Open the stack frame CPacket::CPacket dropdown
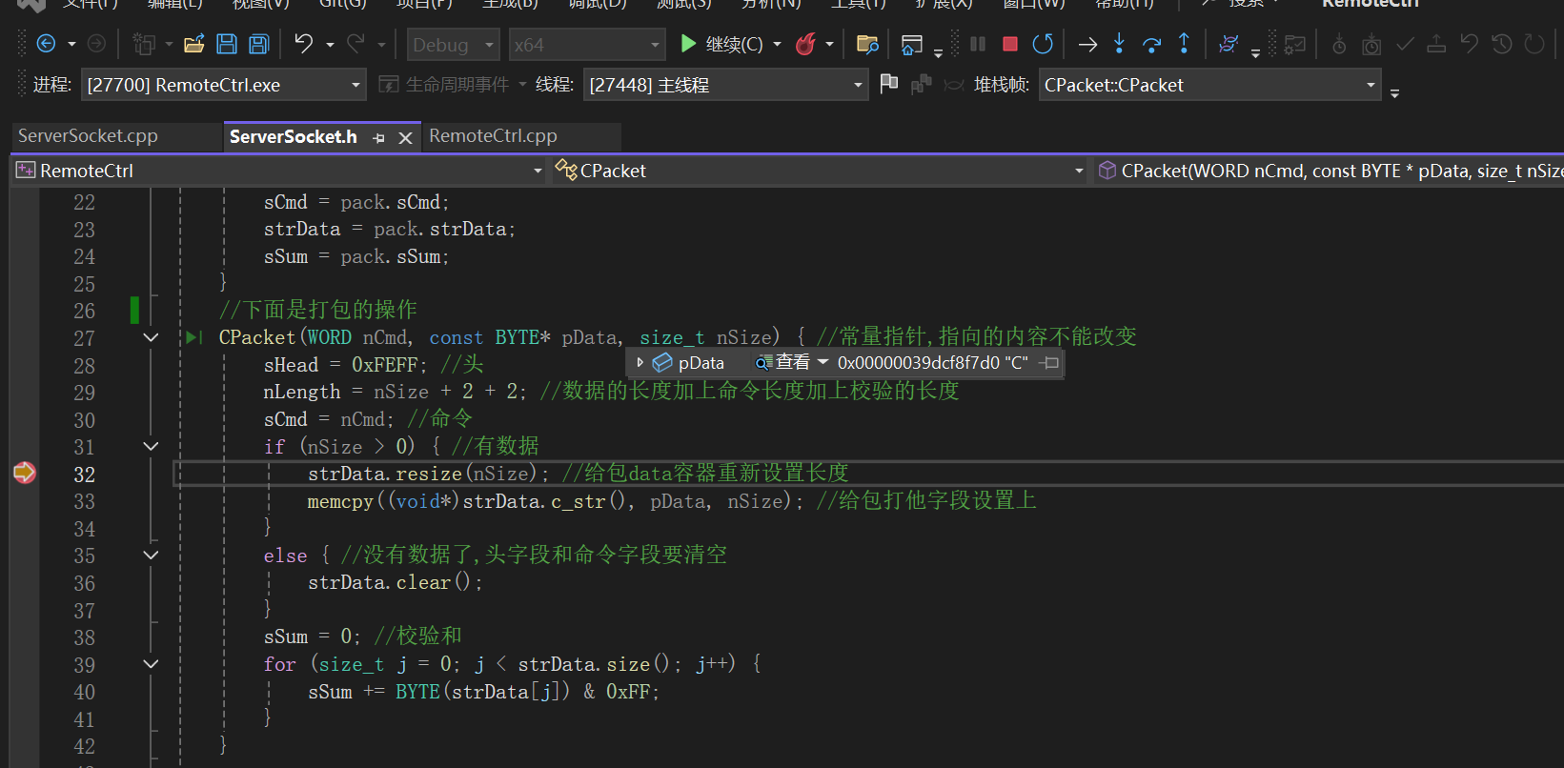The image size is (1564, 768). coord(1209,85)
